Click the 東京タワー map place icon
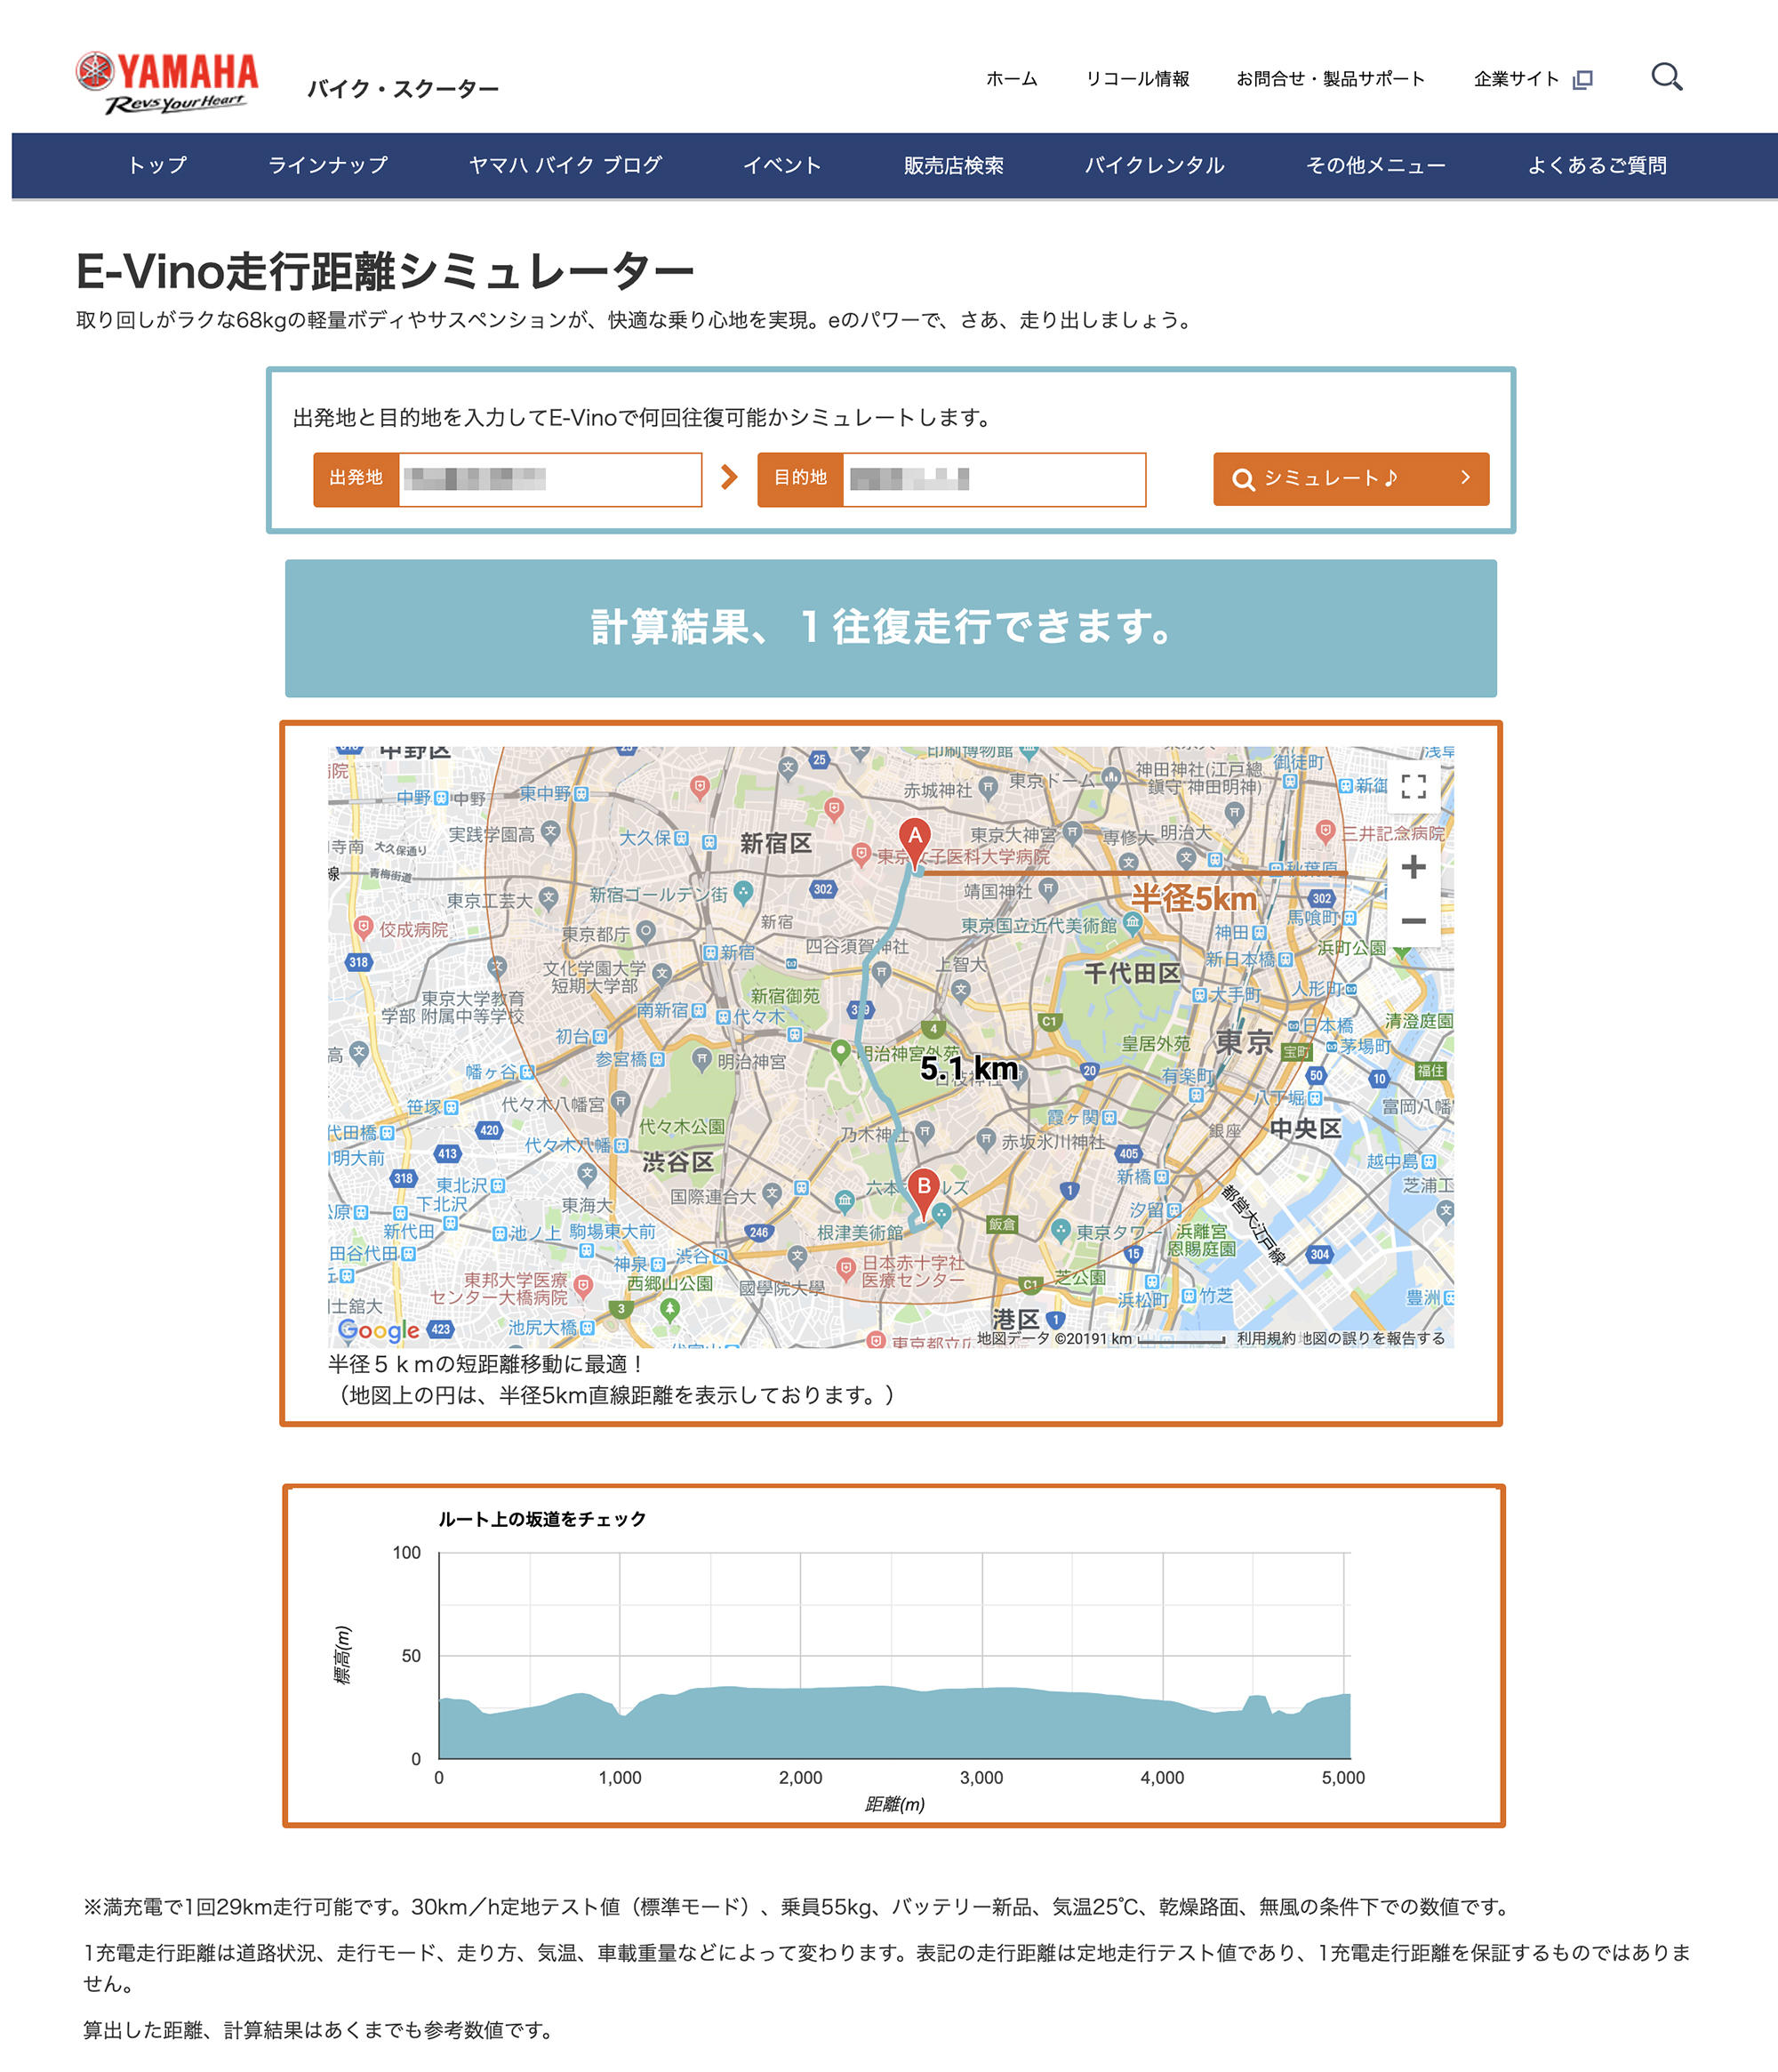The image size is (1778, 2072). (1061, 1230)
